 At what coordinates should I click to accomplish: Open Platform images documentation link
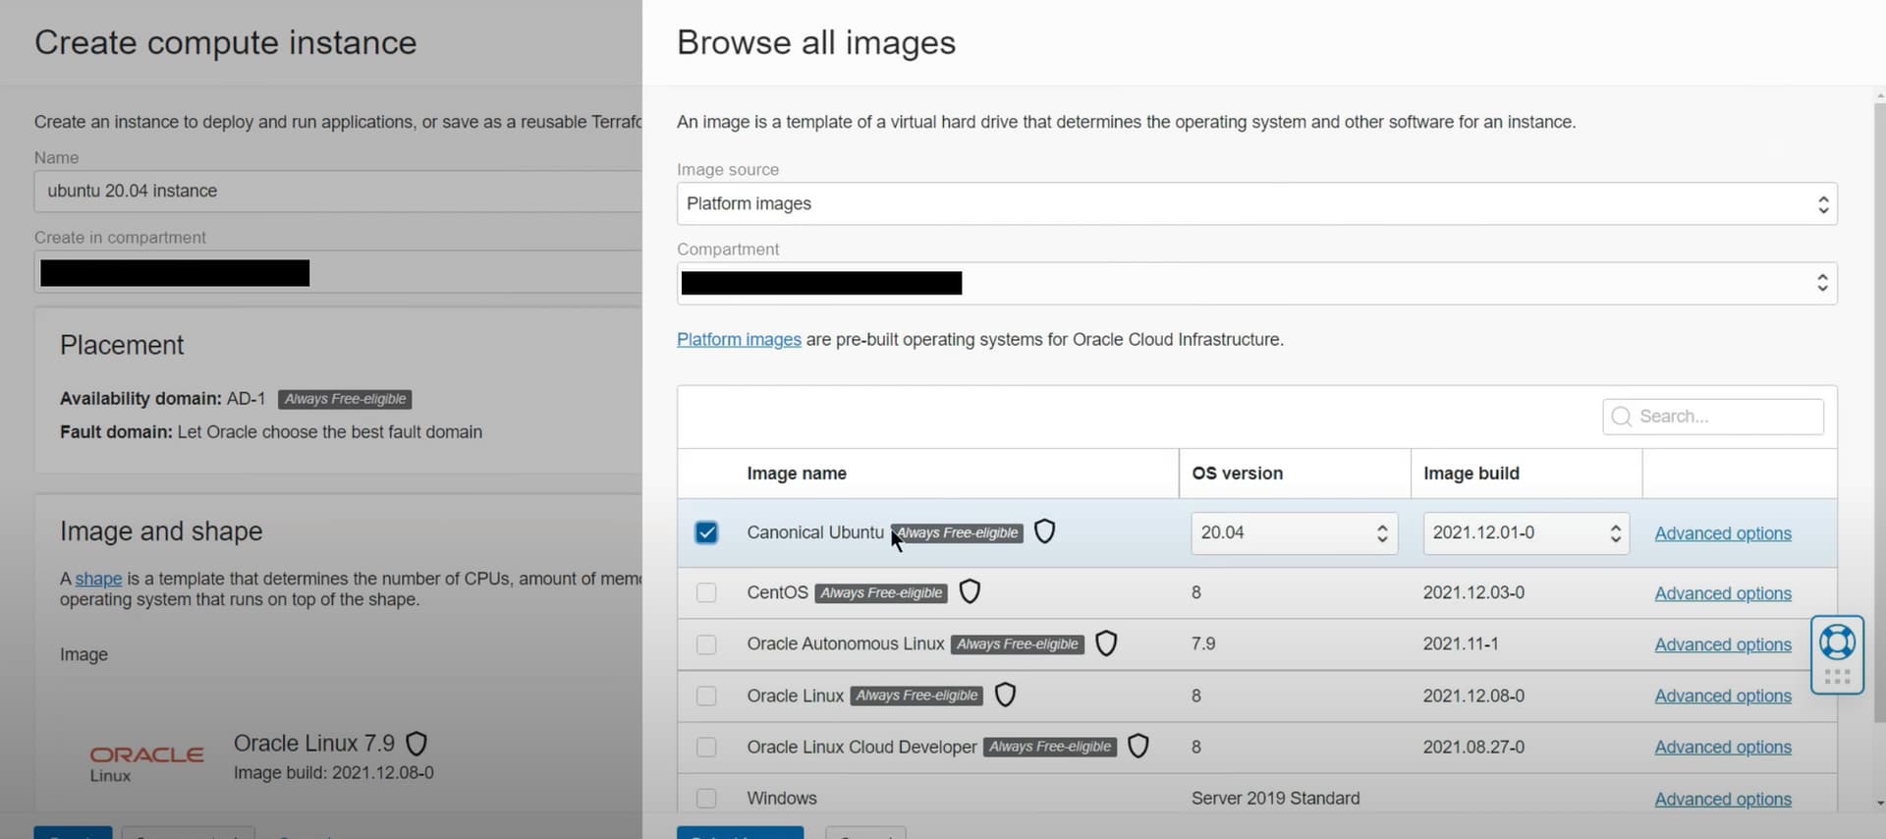[x=739, y=339]
